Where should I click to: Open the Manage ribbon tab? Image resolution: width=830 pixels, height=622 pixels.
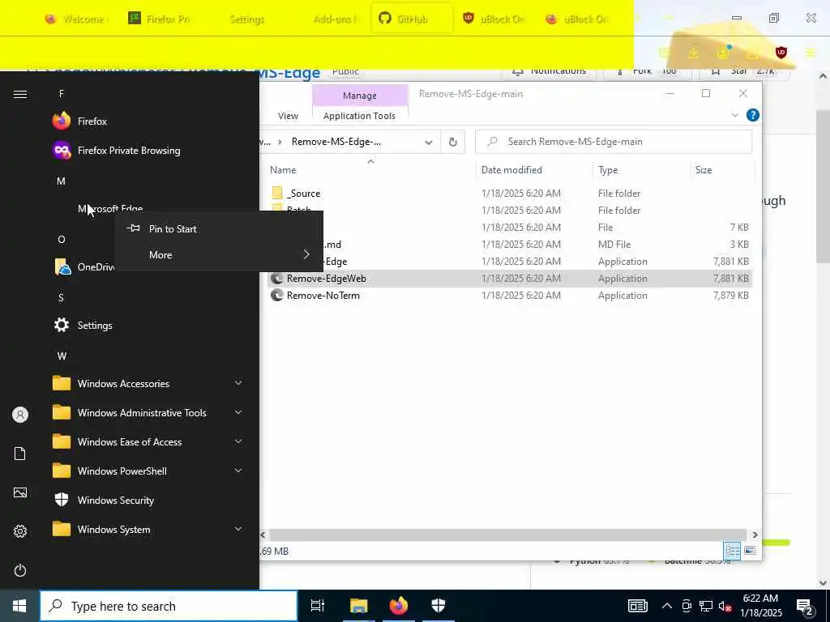point(360,96)
